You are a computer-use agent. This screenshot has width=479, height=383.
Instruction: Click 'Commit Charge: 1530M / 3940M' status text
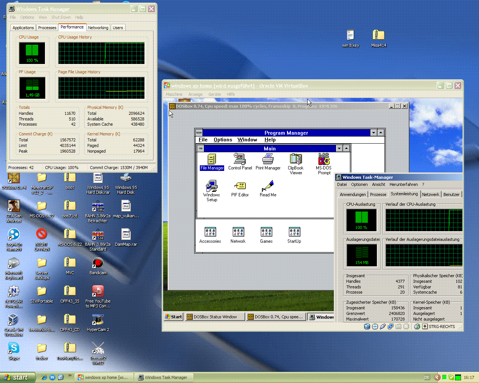coord(119,168)
